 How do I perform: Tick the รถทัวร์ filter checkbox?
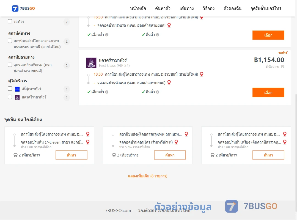click(x=10, y=21)
